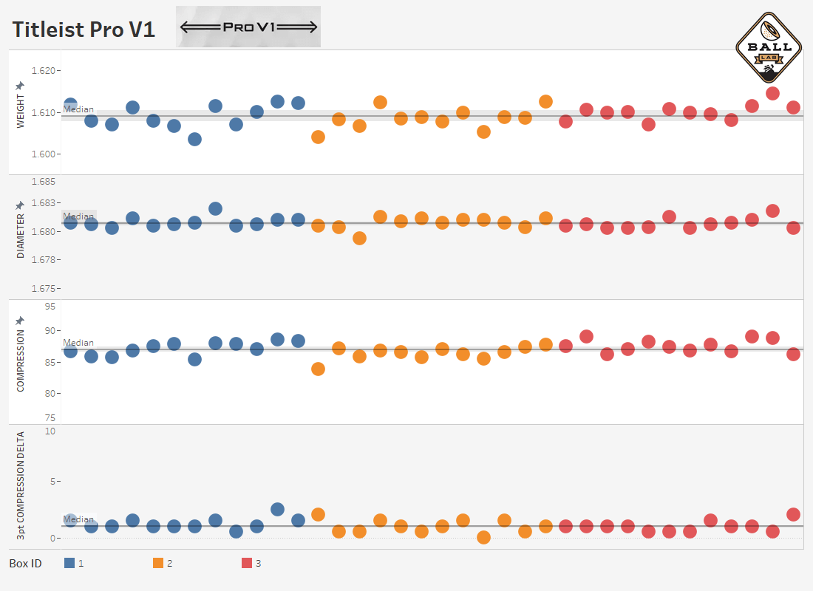
Task: Click the Ball Lab logo
Action: (x=769, y=48)
